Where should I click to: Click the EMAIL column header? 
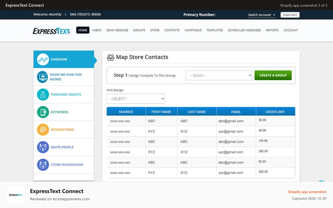[236, 112]
